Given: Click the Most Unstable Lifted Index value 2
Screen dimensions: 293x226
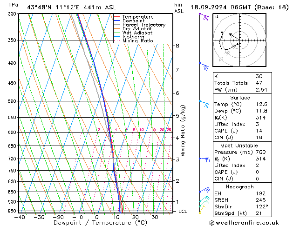Looking at the screenshot, I should tap(257, 166).
